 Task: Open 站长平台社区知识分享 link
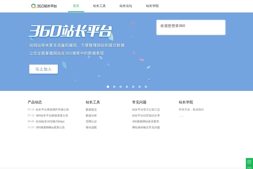pyautogui.click(x=146, y=115)
